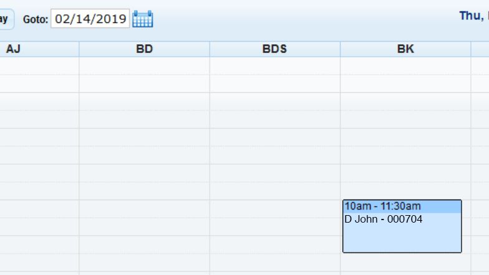Screen dimensions: 489x275
Task: Click empty BK slot directly above the appointment
Action: coord(405,191)
